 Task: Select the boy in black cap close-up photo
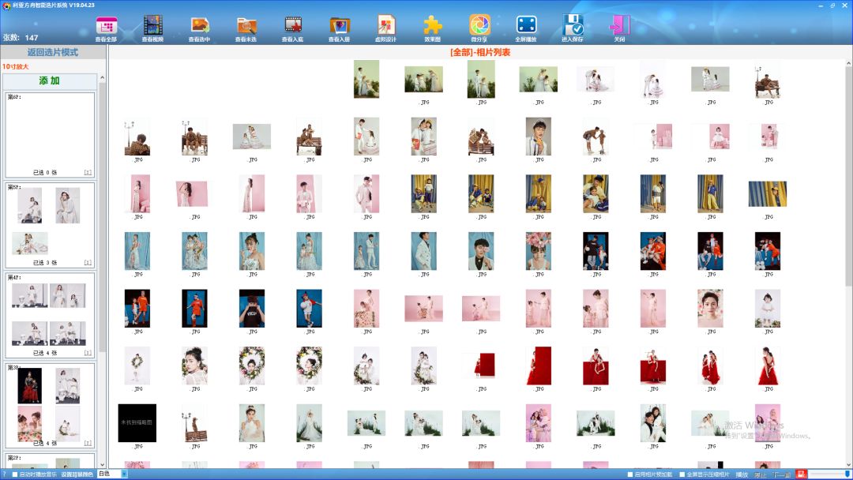[252, 308]
